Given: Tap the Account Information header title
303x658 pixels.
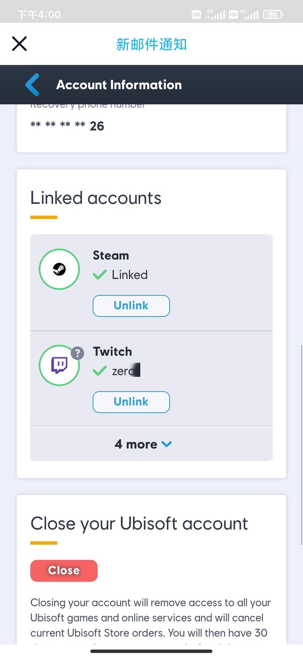Looking at the screenshot, I should [x=119, y=85].
